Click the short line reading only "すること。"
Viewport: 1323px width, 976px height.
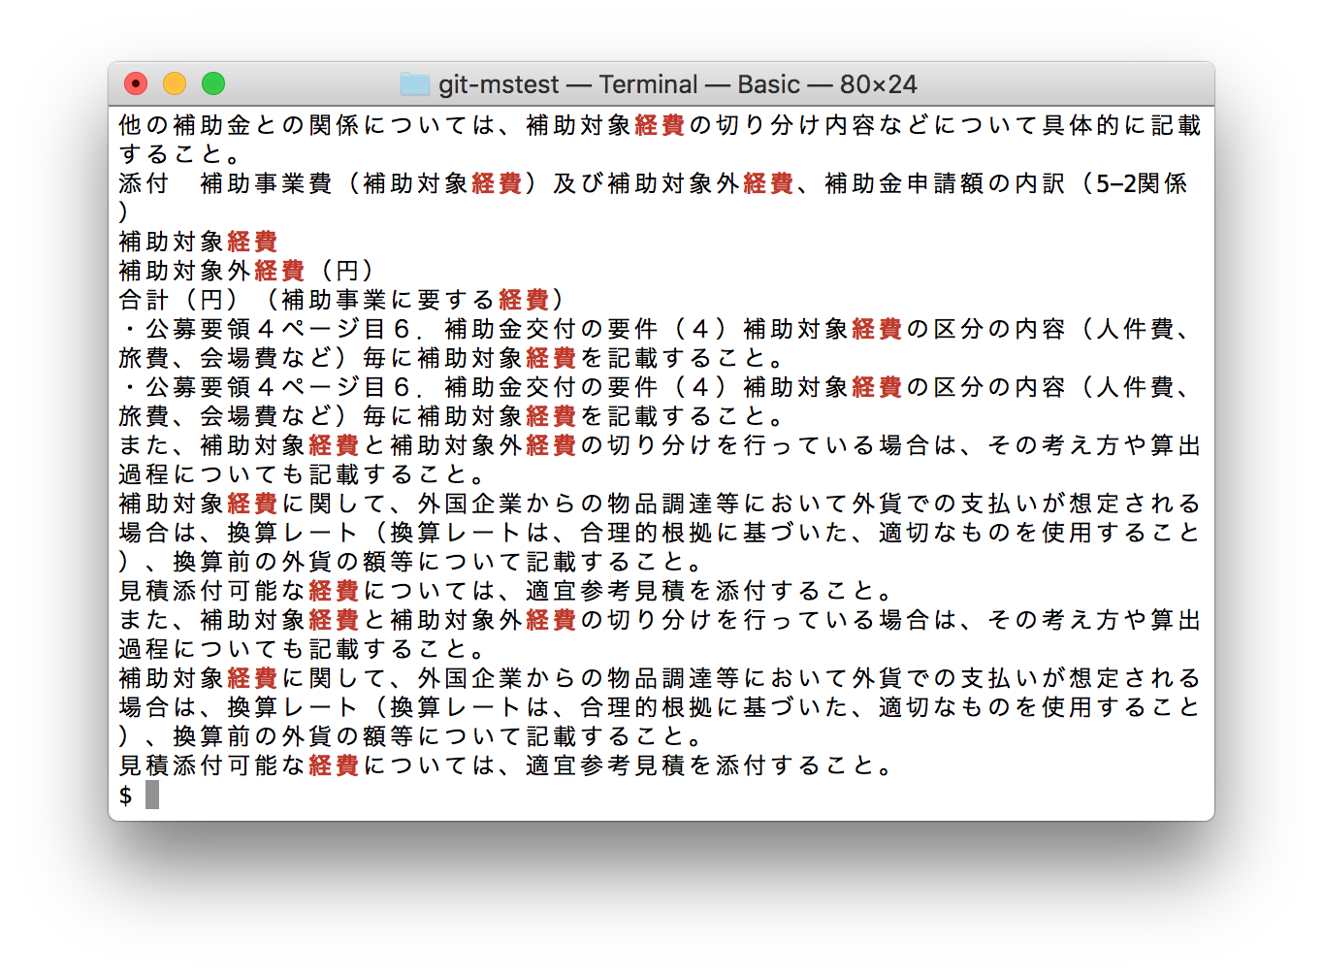(180, 154)
